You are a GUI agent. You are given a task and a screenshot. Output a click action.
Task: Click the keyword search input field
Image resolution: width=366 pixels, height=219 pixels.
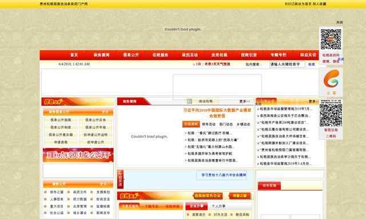click(287, 64)
